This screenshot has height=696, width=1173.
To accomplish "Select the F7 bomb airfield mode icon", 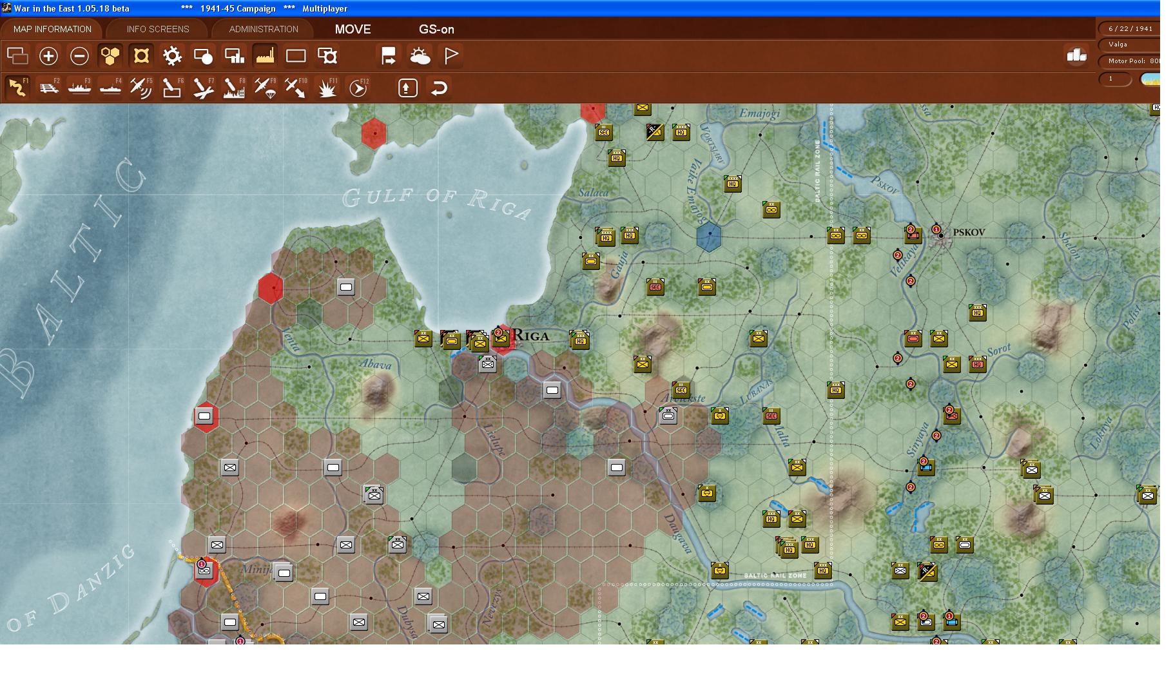I will coord(203,88).
